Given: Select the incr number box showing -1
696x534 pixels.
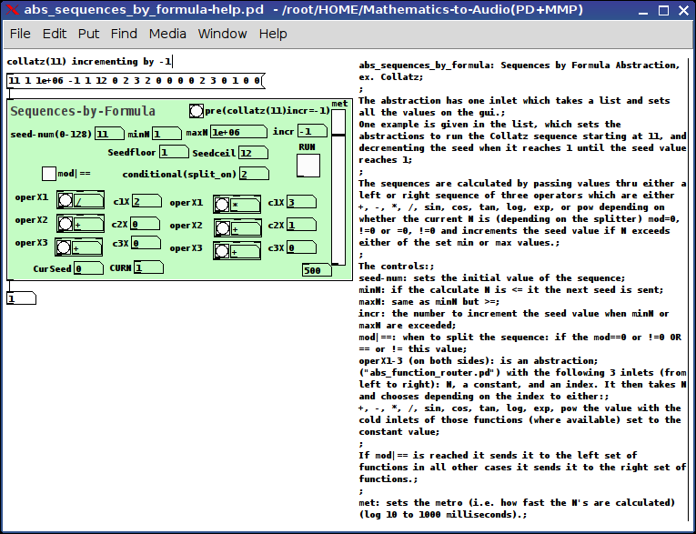Looking at the screenshot, I should (312, 131).
